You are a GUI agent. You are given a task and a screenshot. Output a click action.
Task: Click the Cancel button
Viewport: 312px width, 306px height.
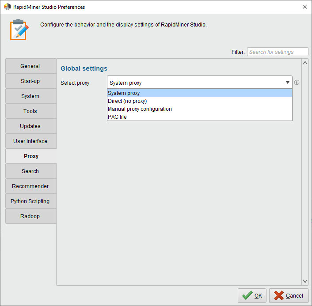click(289, 296)
